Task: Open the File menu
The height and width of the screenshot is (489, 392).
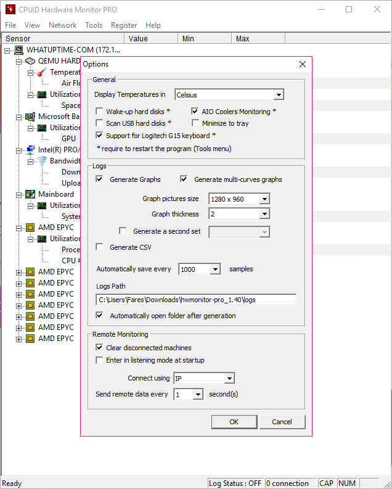Action: (10, 25)
